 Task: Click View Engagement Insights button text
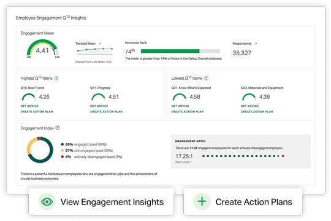point(112,202)
